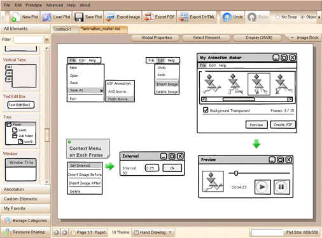322x238 pixels.
Task: Click the element list scroll down arrow
Action: [x=47, y=182]
